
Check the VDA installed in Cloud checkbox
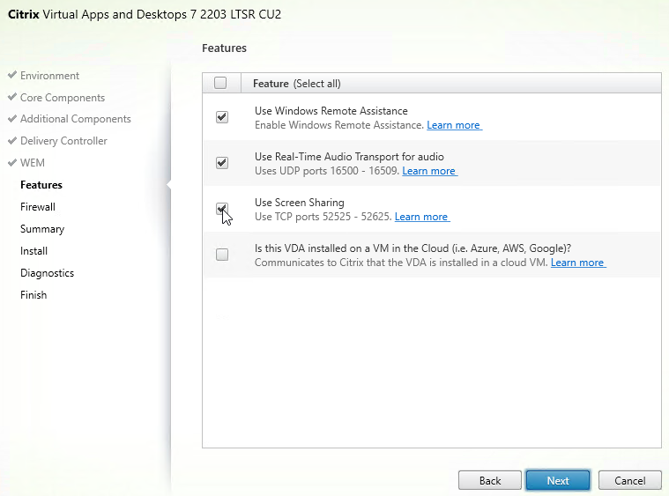click(222, 255)
